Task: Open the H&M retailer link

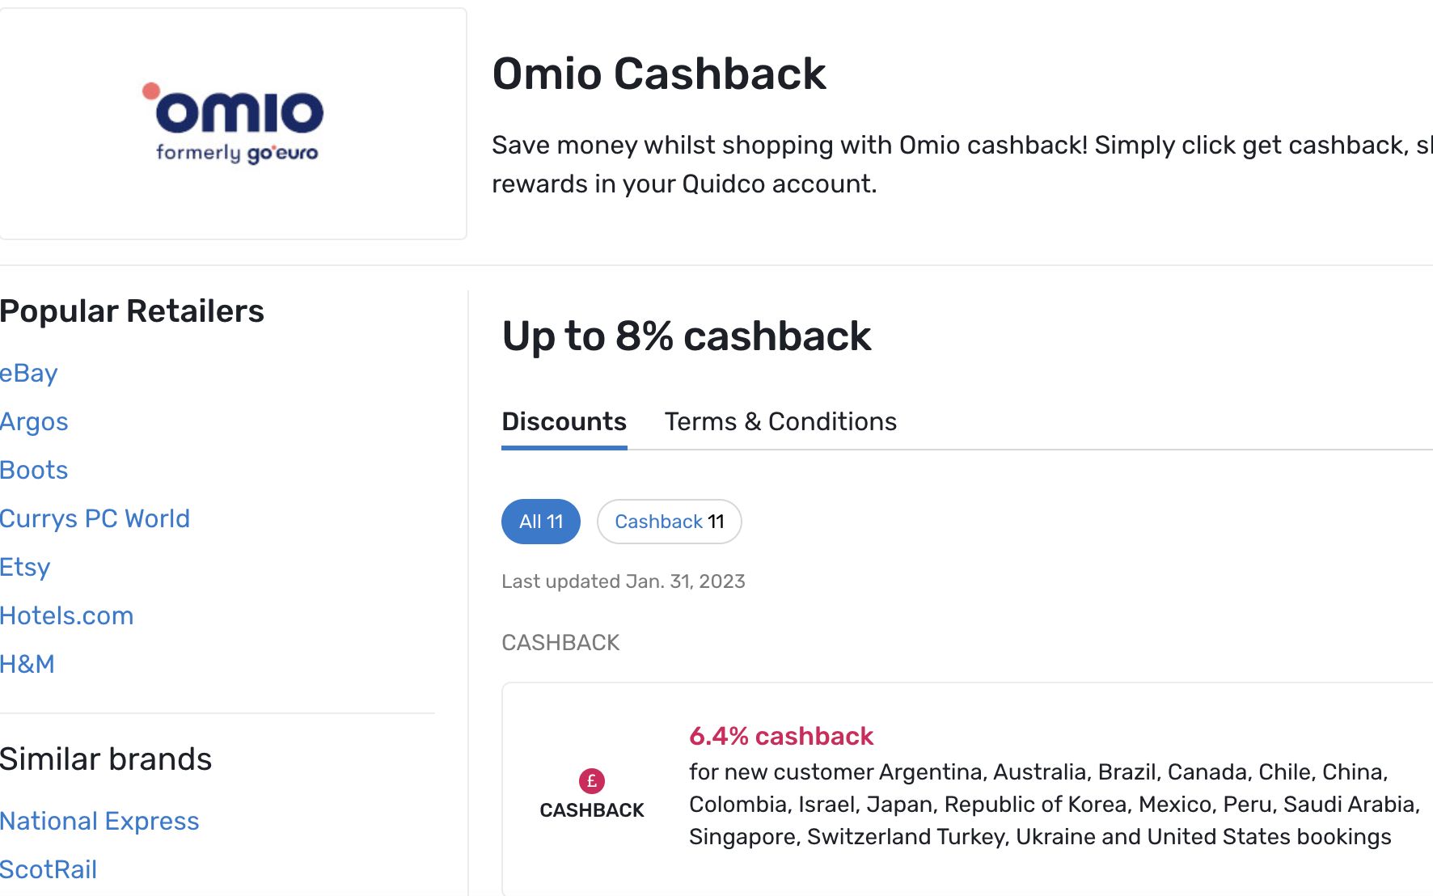Action: coord(27,664)
